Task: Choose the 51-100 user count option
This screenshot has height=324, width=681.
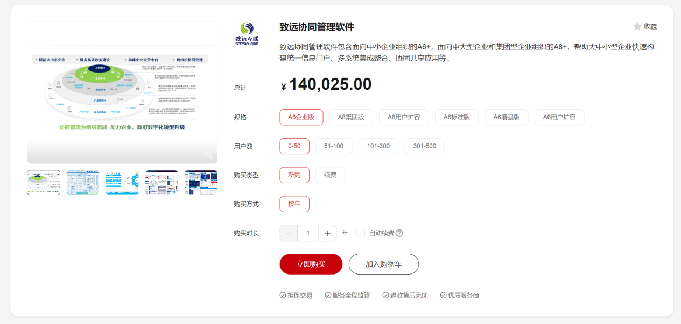Action: click(334, 146)
